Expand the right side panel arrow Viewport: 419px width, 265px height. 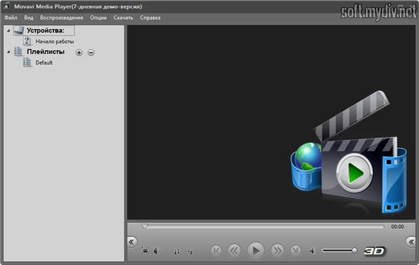pyautogui.click(x=411, y=242)
